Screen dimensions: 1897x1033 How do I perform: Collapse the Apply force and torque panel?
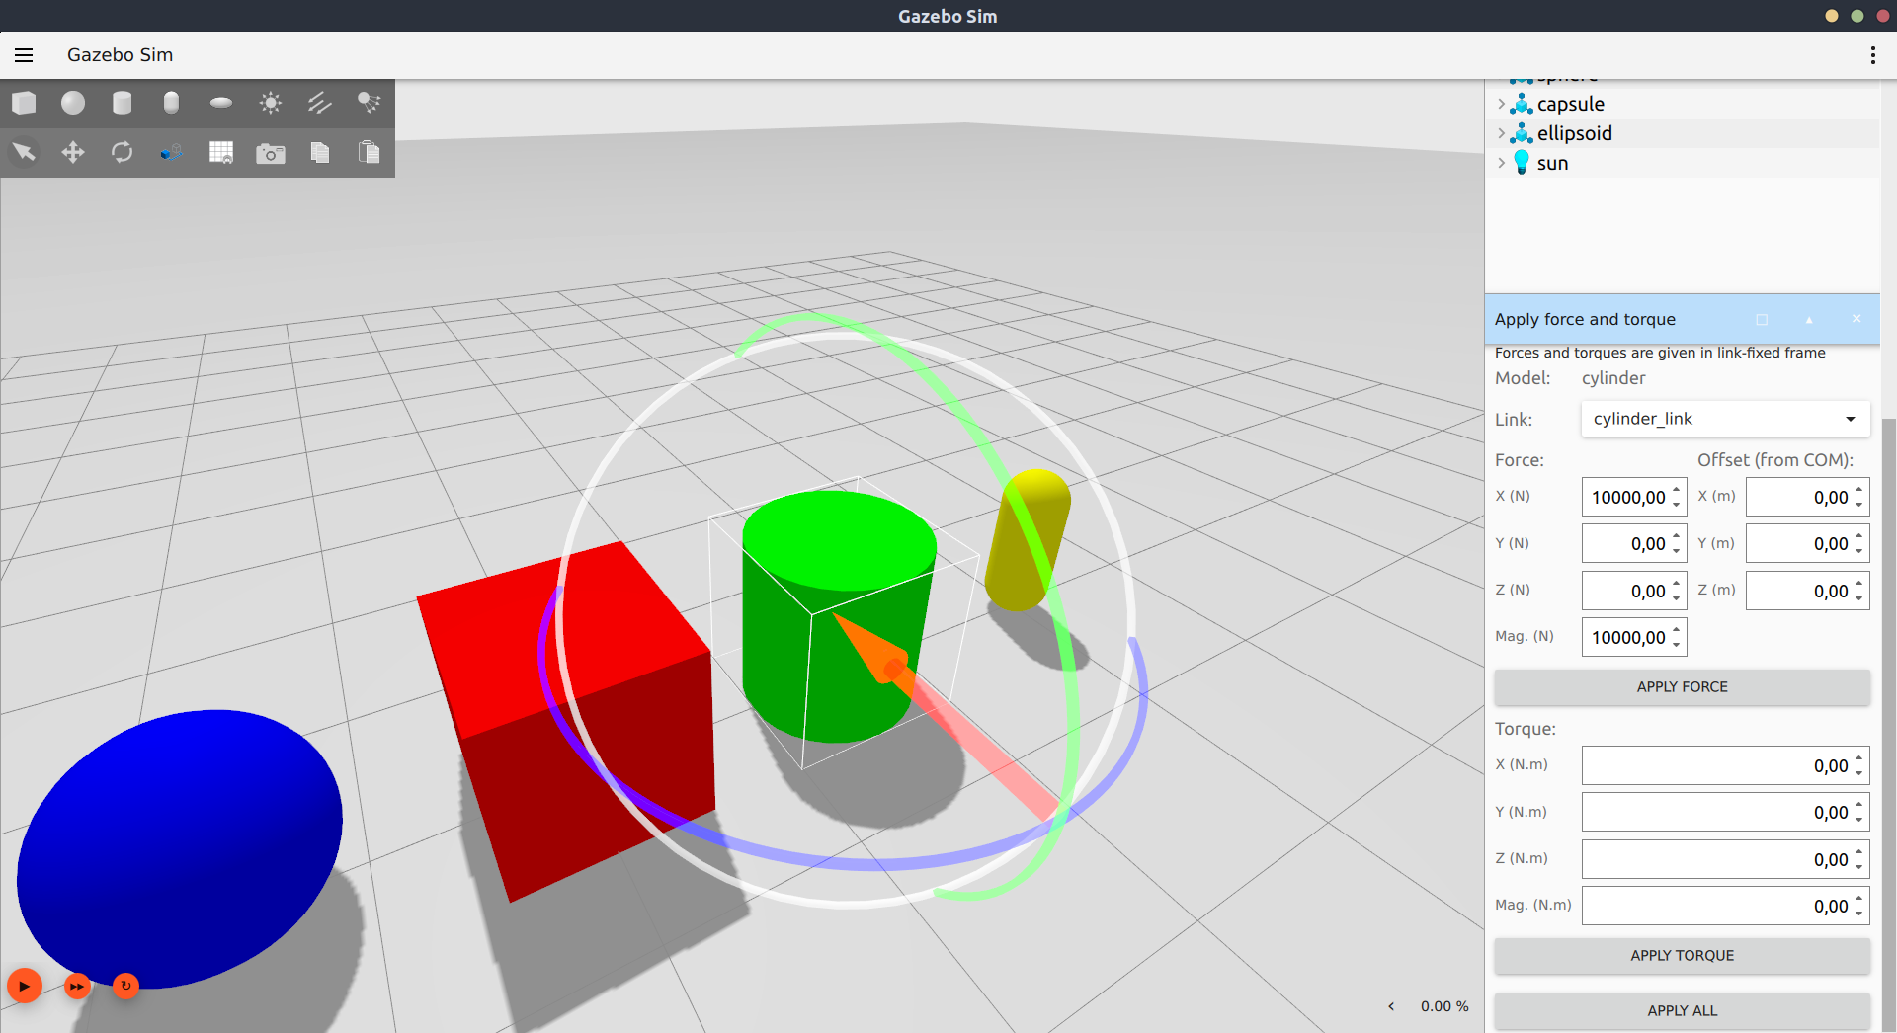pos(1809,320)
